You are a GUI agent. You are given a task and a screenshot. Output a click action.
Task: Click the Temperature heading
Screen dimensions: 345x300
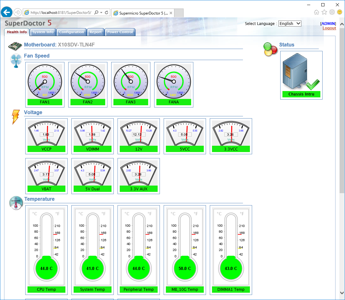click(x=39, y=199)
